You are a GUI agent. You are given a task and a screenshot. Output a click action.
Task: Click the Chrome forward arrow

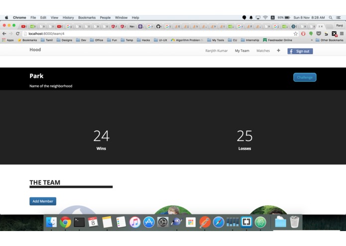[x=10, y=33]
